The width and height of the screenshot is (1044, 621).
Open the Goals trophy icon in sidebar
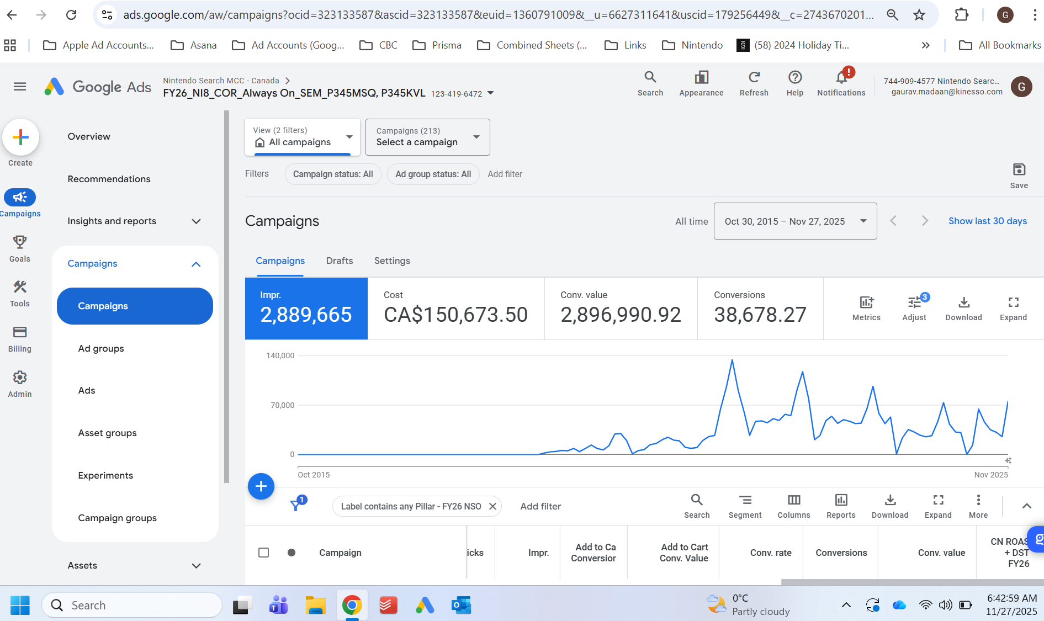click(x=20, y=248)
